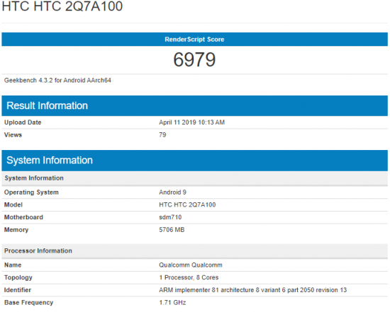Screen dimensions: 390x312
Task: Select the value Qualcomm Qualcomm
Action: [x=191, y=265]
